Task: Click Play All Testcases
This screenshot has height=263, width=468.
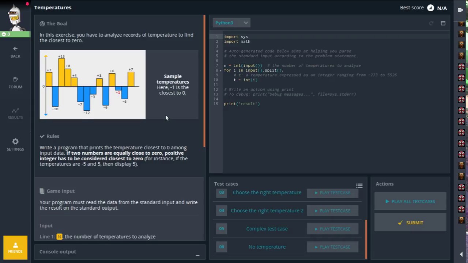Action: [410, 201]
